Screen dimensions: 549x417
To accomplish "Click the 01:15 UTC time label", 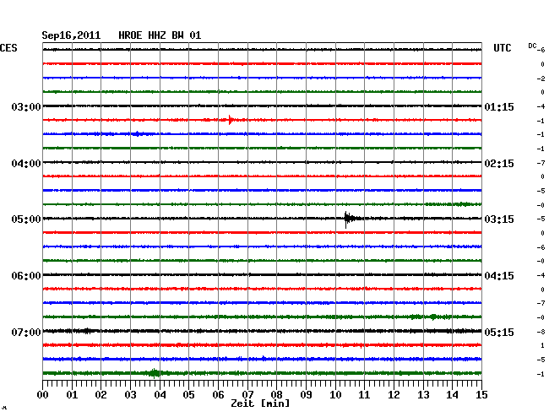I will 499,106.
